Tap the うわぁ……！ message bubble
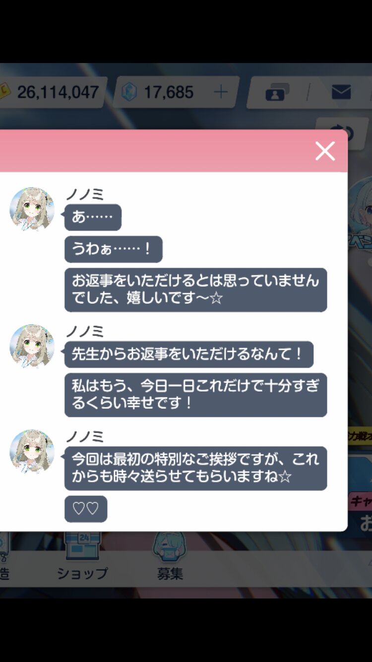The width and height of the screenshot is (372, 662). (114, 249)
